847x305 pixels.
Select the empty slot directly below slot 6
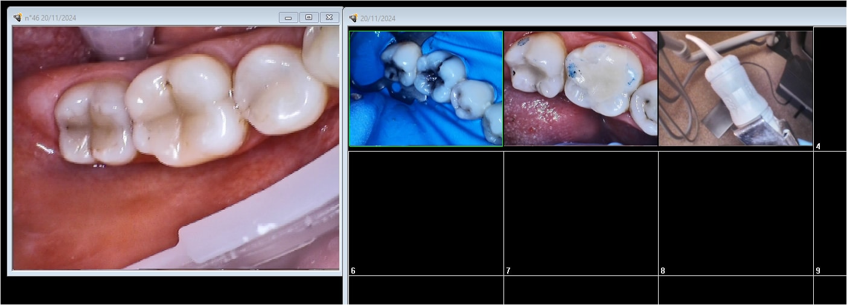click(x=426, y=291)
